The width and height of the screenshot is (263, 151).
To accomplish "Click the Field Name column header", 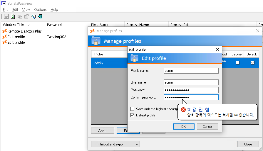I will point(107,25).
